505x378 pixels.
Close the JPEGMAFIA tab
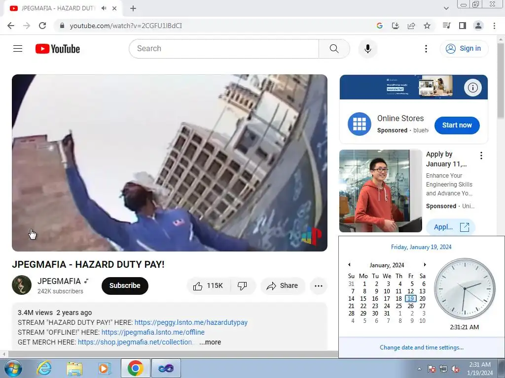114,8
